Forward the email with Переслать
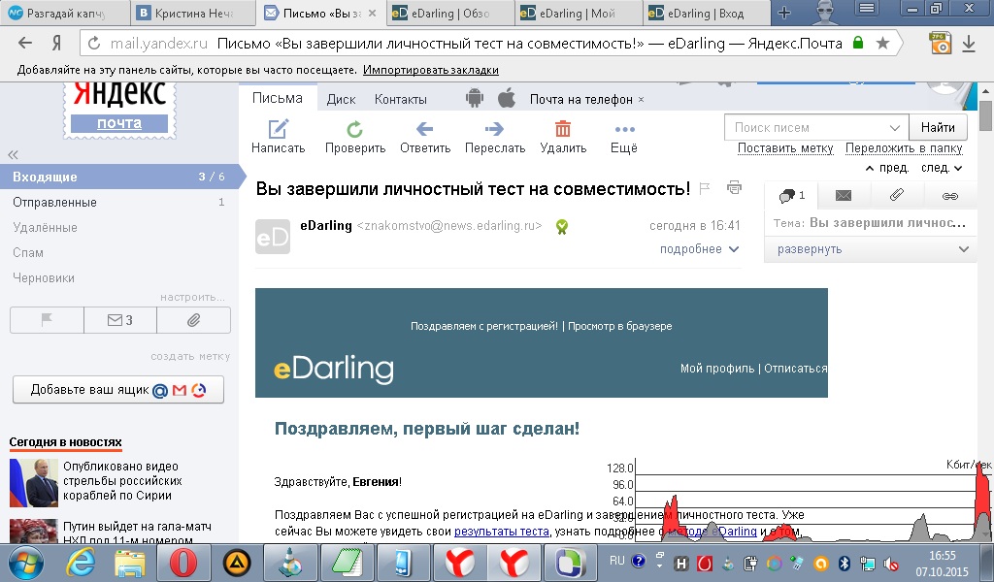Image resolution: width=994 pixels, height=582 pixels. tap(494, 137)
